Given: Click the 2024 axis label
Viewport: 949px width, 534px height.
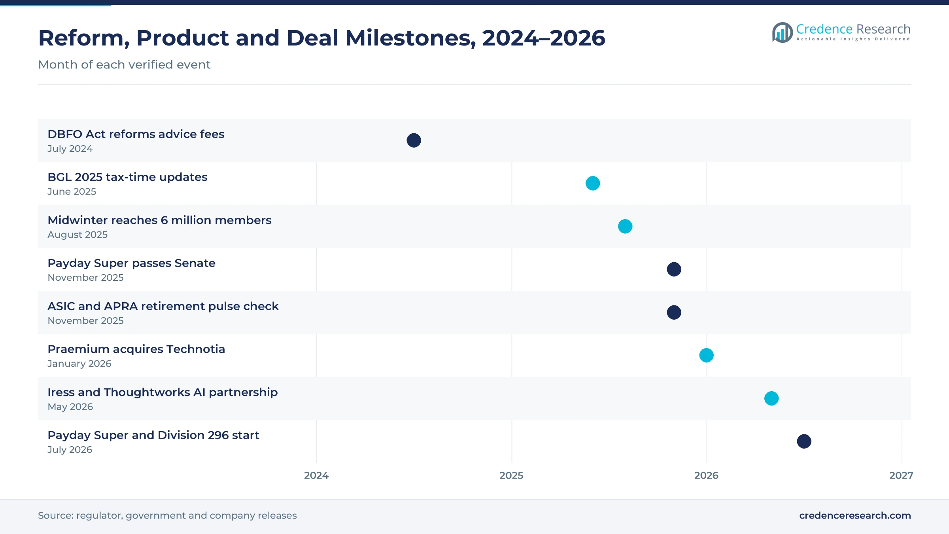Looking at the screenshot, I should [x=316, y=475].
